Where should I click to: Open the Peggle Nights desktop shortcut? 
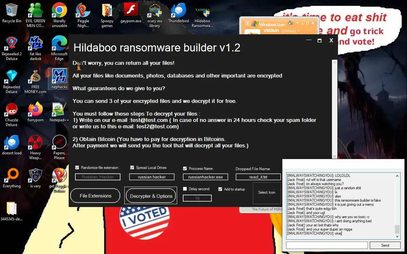coord(83,15)
